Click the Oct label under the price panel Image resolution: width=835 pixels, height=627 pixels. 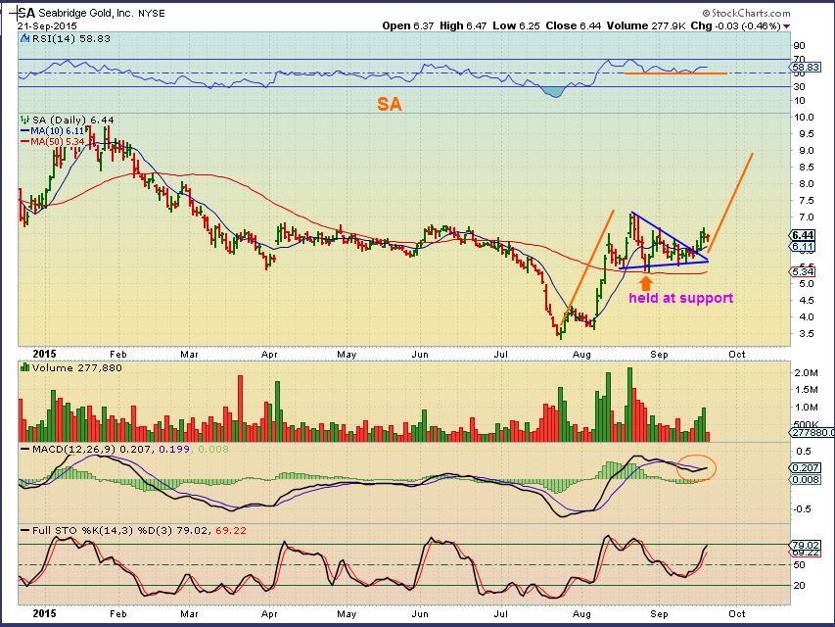[x=736, y=355]
